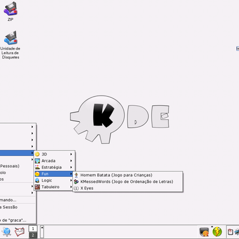Open the clipboard tray icon
Screen dimensions: 239x239
coord(230,232)
